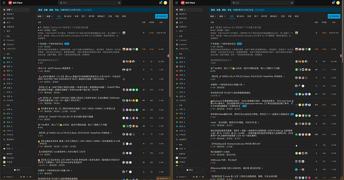Open hamburger sidebar menu in left window
344x180 pixels.
point(3,3)
